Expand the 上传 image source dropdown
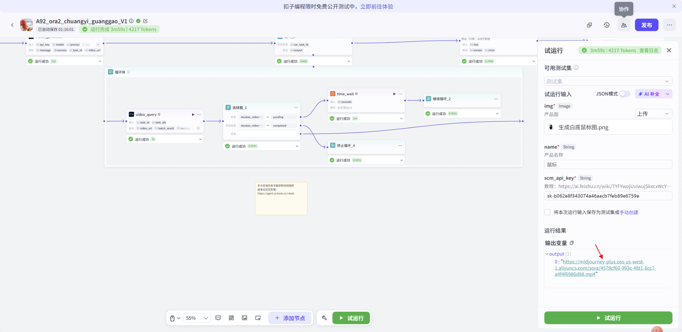 tap(653, 114)
